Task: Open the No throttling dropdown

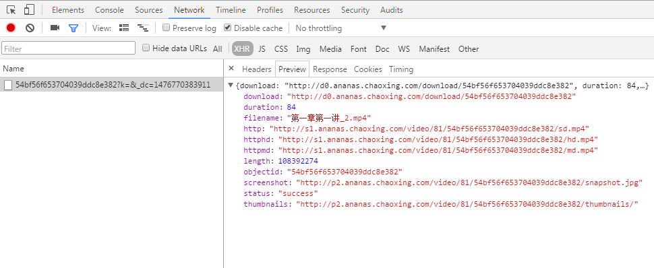Action: 341,28
